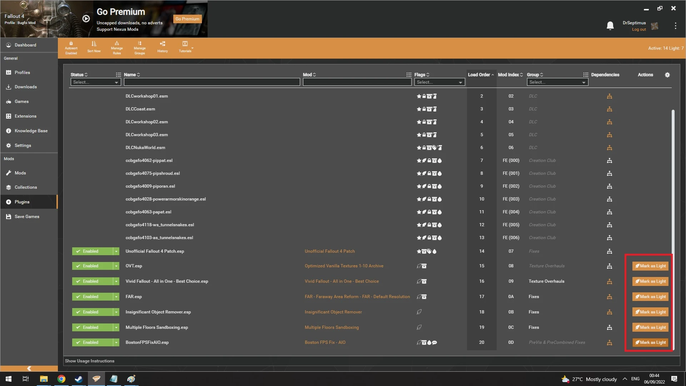Click Mark as Light for OVT.esp
The width and height of the screenshot is (686, 386).
[x=651, y=266]
